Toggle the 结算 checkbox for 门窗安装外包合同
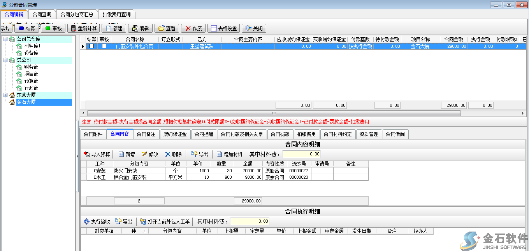The height and width of the screenshot is (251, 529). coord(91,46)
